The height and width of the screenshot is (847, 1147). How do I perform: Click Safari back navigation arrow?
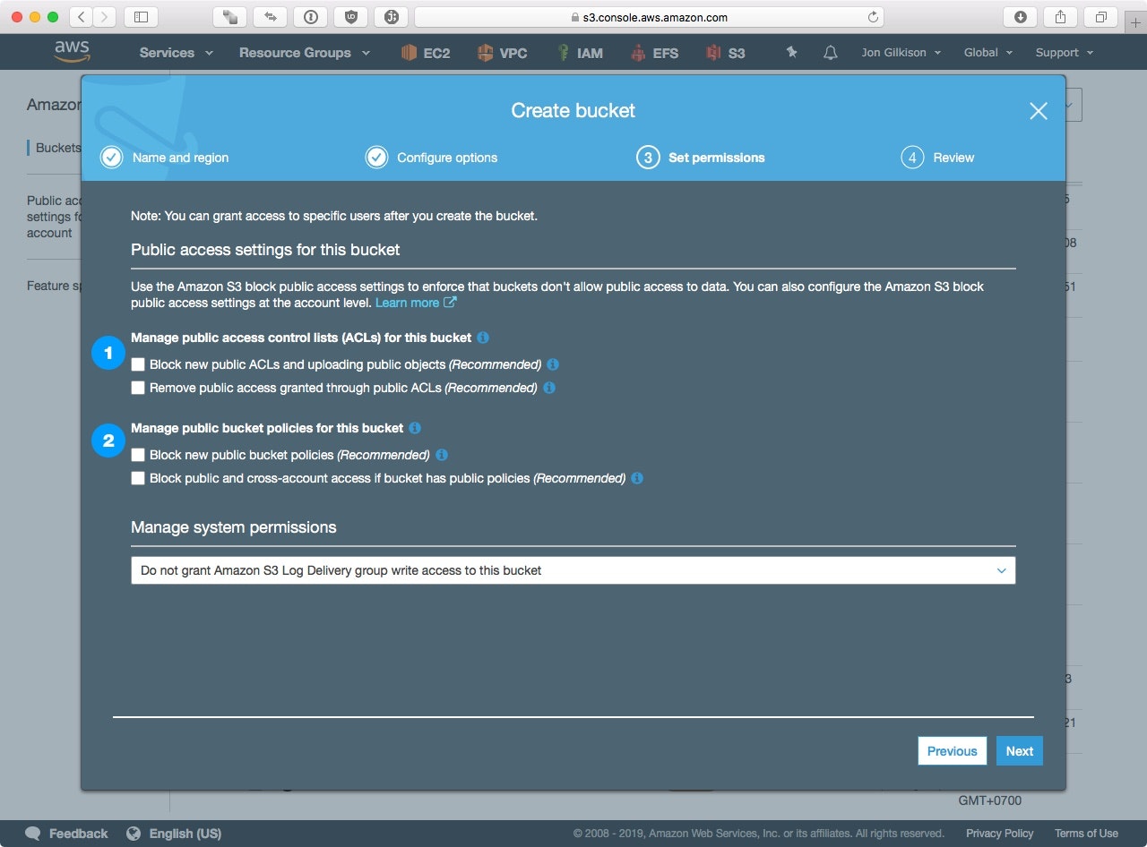(x=81, y=17)
